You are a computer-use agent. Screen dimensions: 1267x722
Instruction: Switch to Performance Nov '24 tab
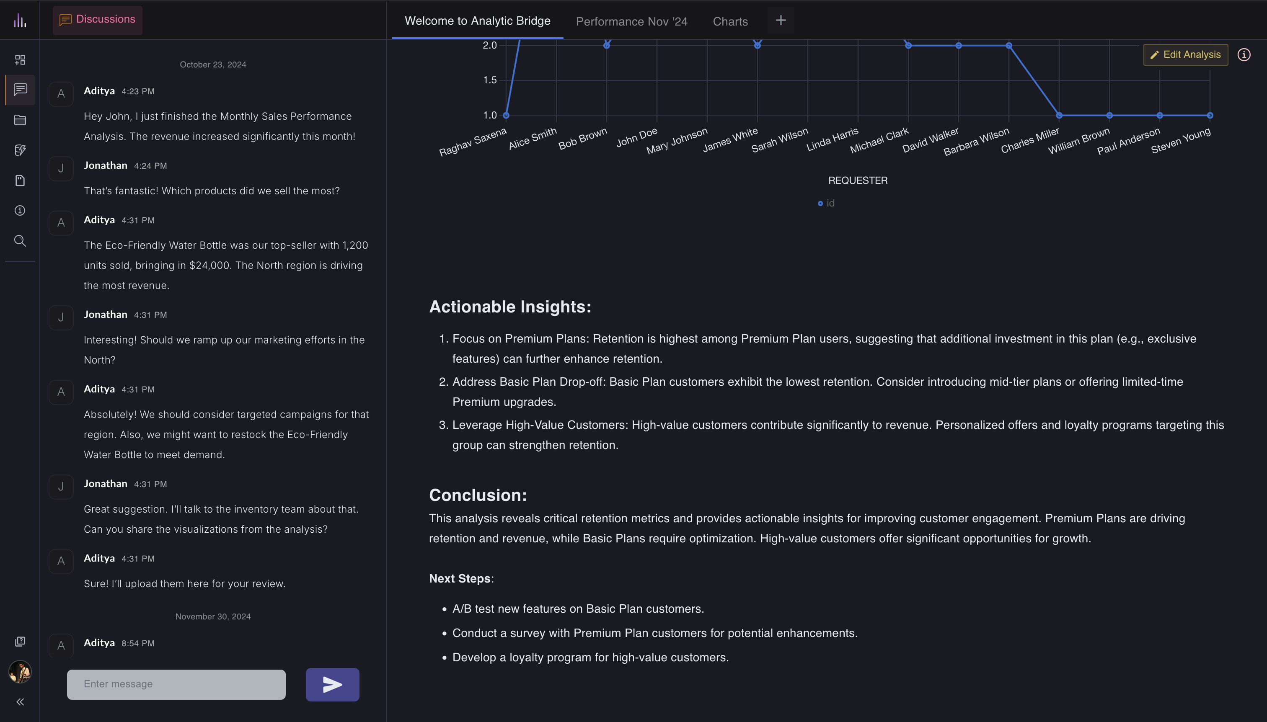[x=631, y=21]
